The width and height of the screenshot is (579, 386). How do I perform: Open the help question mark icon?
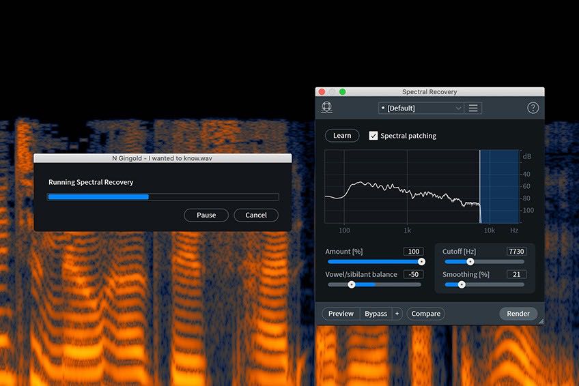(x=533, y=108)
